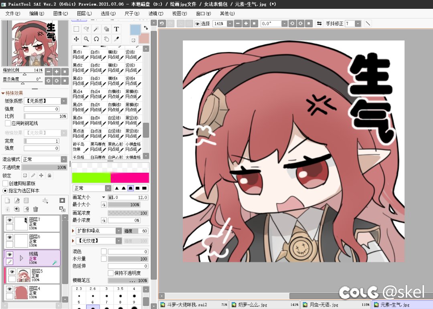Enable 保持不透明度 checkbox
This screenshot has width=433, height=309.
click(111, 273)
